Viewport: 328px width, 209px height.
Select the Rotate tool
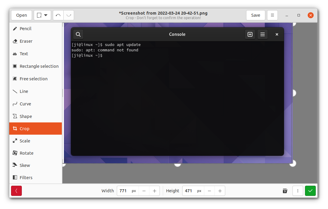point(27,153)
